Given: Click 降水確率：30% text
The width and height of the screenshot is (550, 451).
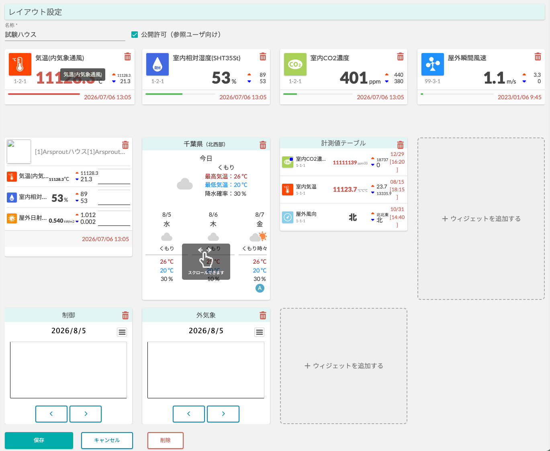Looking at the screenshot, I should [226, 194].
